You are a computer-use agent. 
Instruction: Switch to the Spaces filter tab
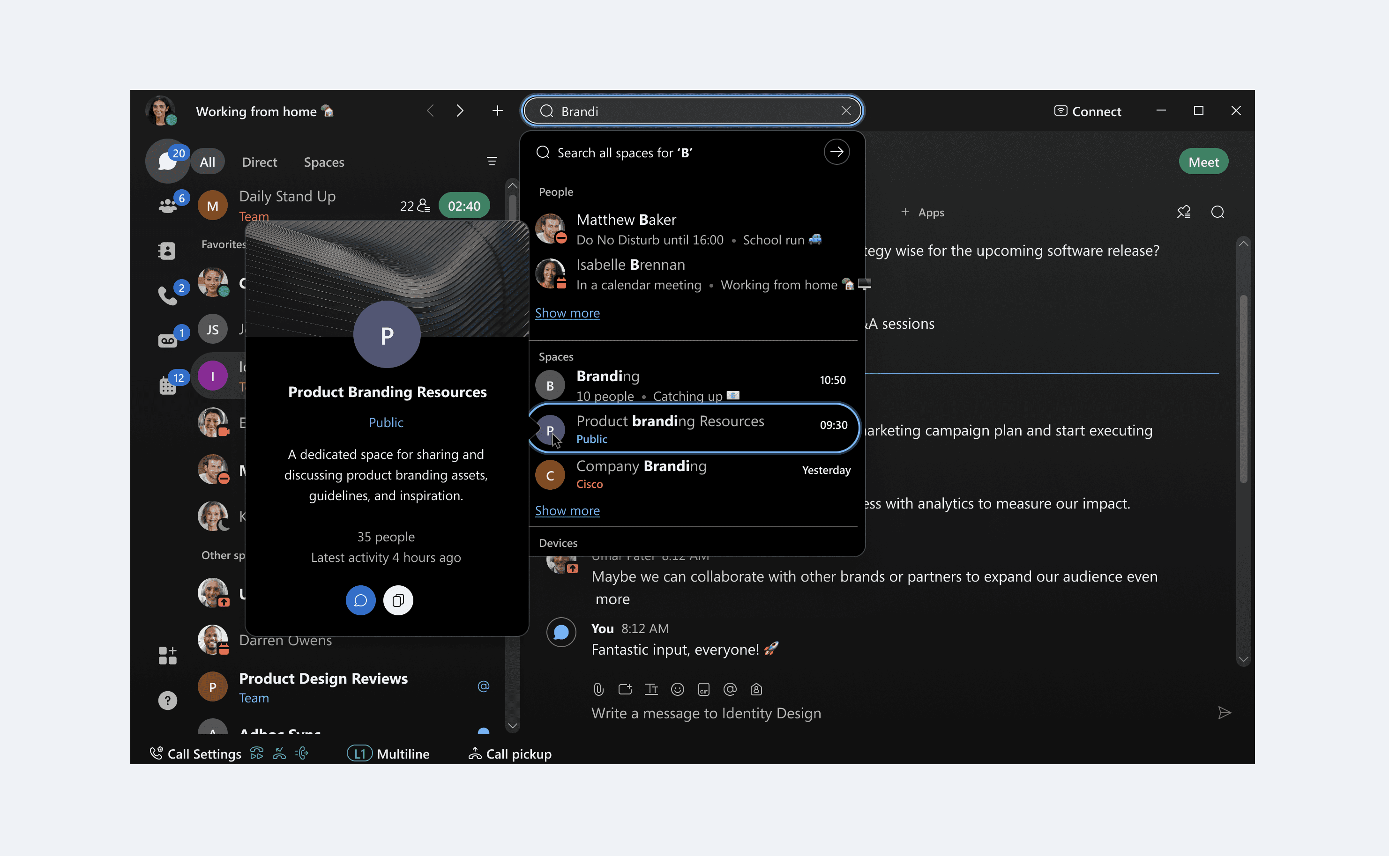tap(324, 162)
